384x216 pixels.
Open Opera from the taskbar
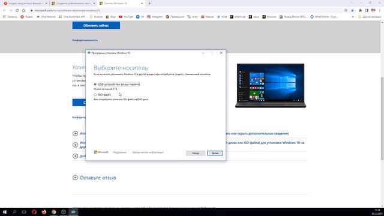(x=34, y=212)
